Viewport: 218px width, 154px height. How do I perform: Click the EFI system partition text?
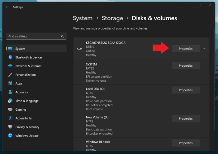(x=99, y=76)
